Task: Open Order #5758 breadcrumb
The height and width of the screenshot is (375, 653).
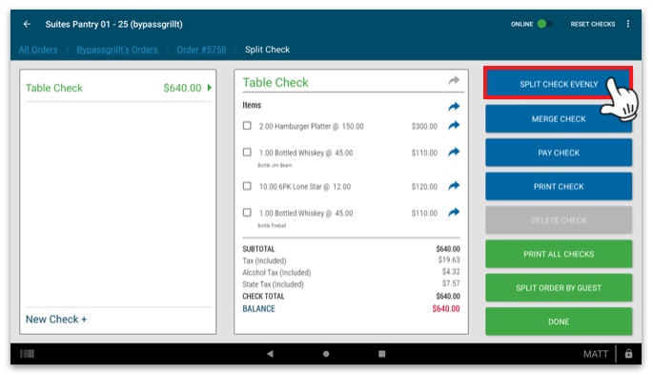Action: click(201, 50)
